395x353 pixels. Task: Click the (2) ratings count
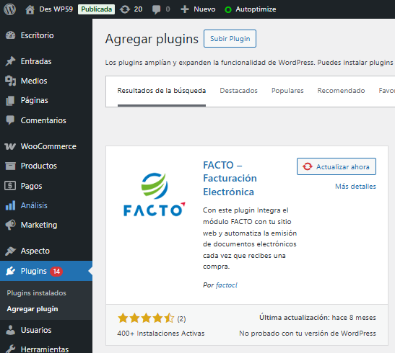click(x=181, y=319)
